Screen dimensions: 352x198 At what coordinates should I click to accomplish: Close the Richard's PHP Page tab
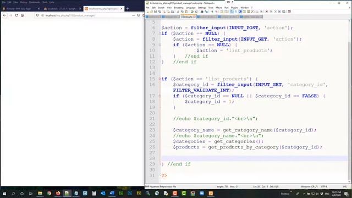click(38, 9)
